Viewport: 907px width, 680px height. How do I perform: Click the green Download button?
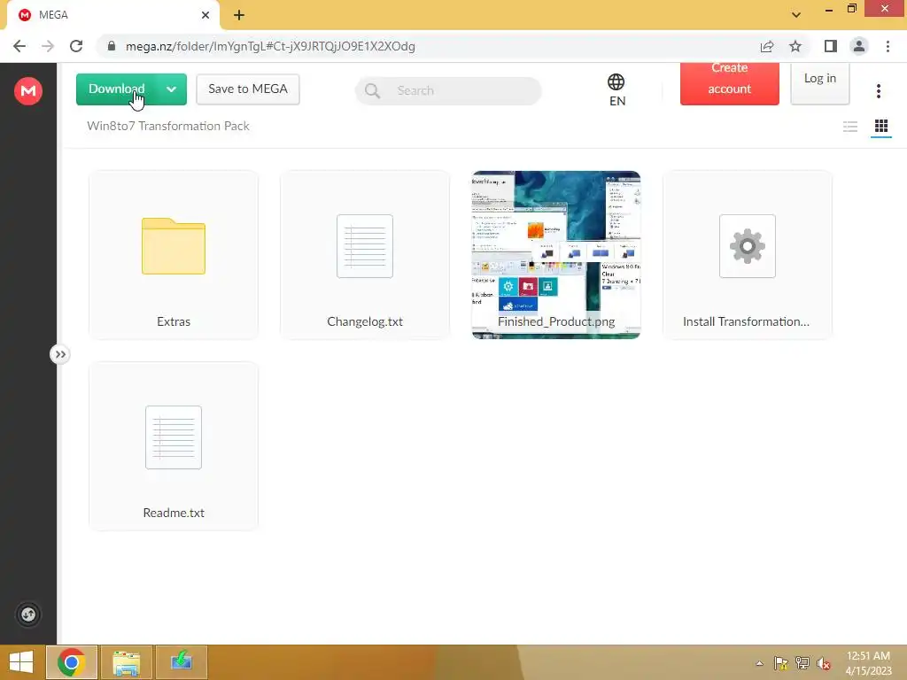[116, 89]
